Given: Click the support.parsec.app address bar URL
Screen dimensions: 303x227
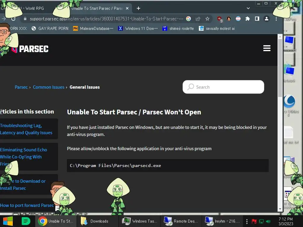Looking at the screenshot, I should tap(106, 19).
